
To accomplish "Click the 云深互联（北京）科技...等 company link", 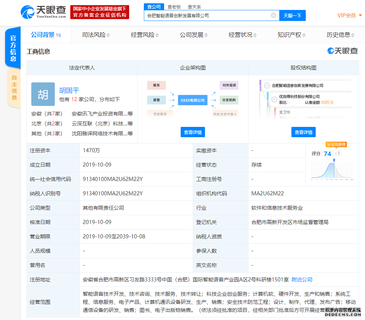I will (x=102, y=124).
